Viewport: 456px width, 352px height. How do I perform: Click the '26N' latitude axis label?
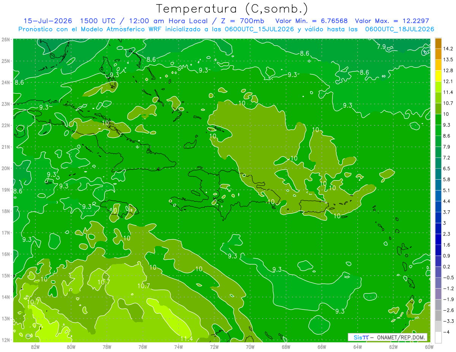[5, 39]
